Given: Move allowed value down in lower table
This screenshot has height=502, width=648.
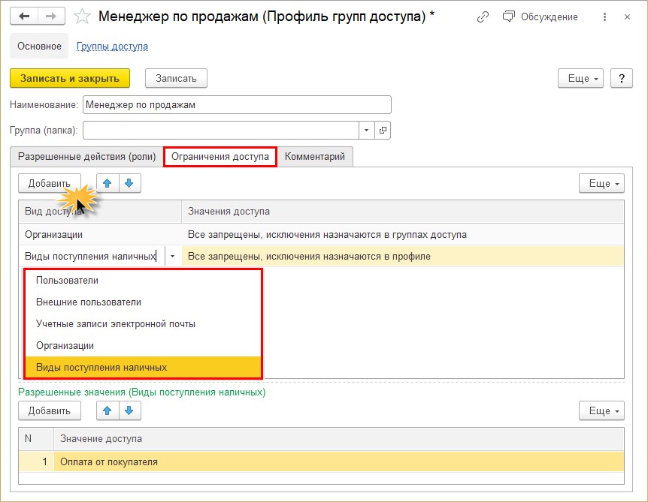Looking at the screenshot, I should [x=129, y=410].
